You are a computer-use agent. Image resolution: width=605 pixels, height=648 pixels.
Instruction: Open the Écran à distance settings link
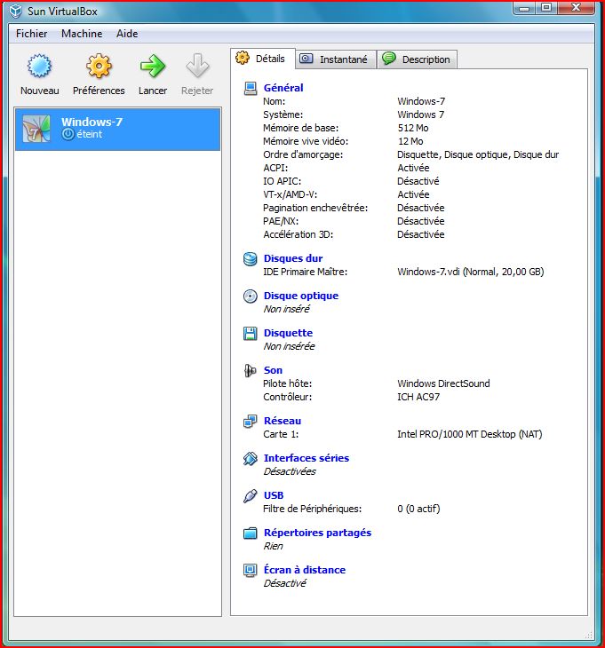click(305, 570)
